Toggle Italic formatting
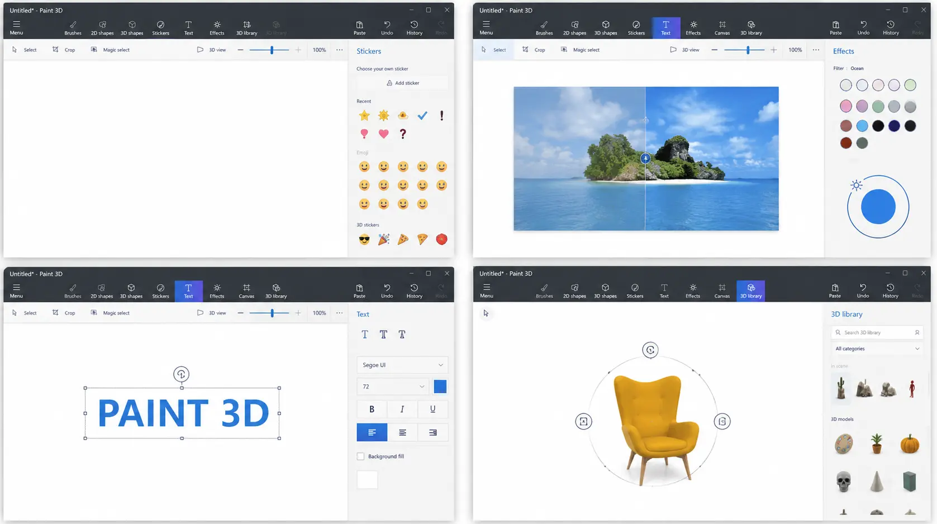Viewport: 937px width, 524px height. [402, 409]
